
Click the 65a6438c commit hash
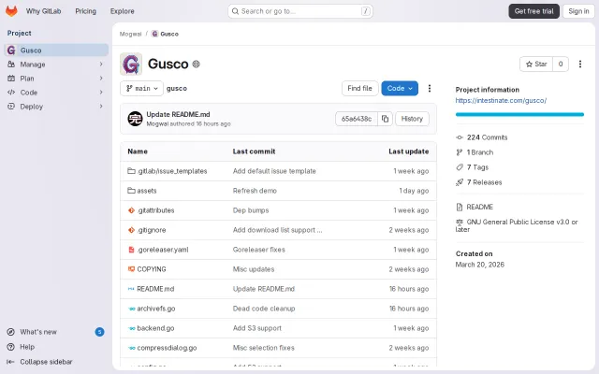[x=357, y=119]
